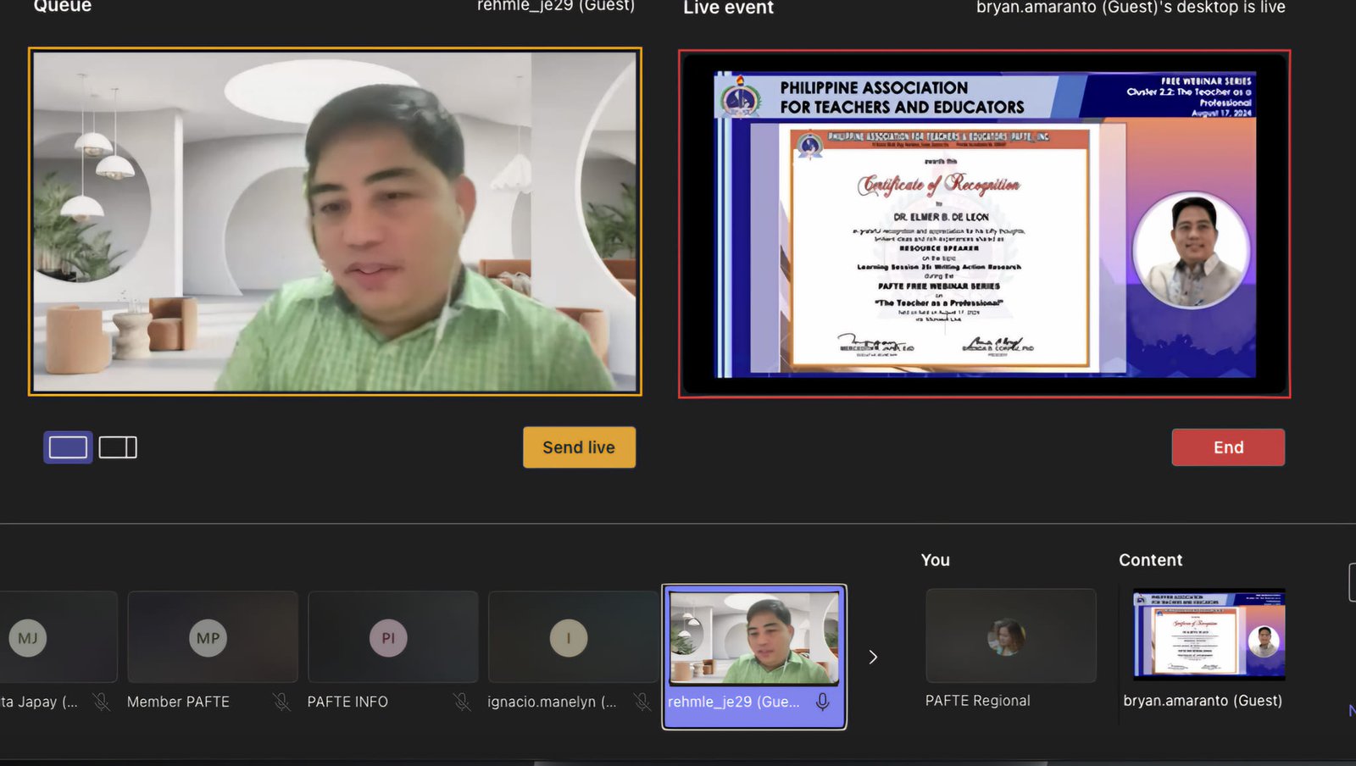This screenshot has width=1356, height=766.
Task: Toggle microphone for rehmle_je29 guest
Action: (822, 702)
